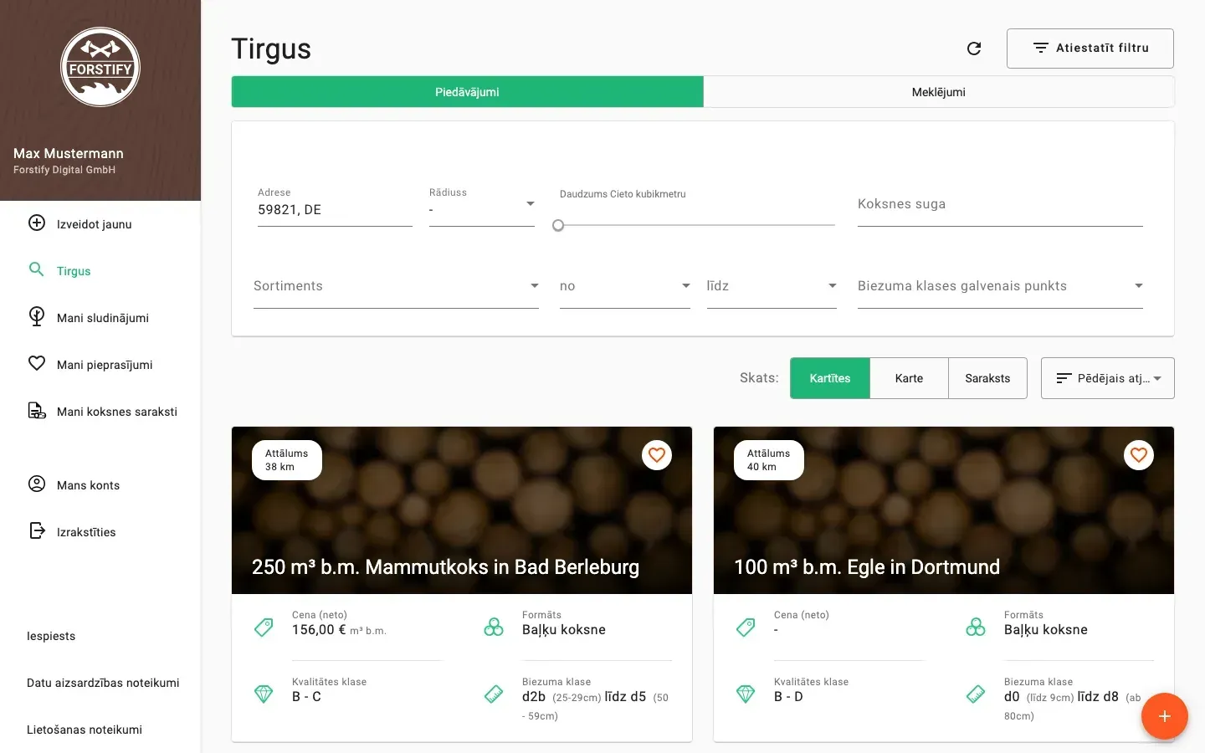
Task: Click thickness ruler icon on Mammutkoks card
Action: click(494, 694)
